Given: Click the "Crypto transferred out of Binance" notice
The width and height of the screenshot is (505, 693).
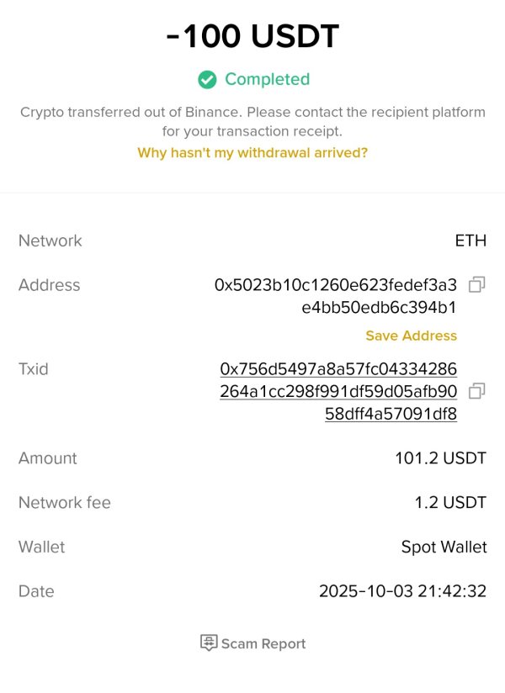Looking at the screenshot, I should [252, 121].
